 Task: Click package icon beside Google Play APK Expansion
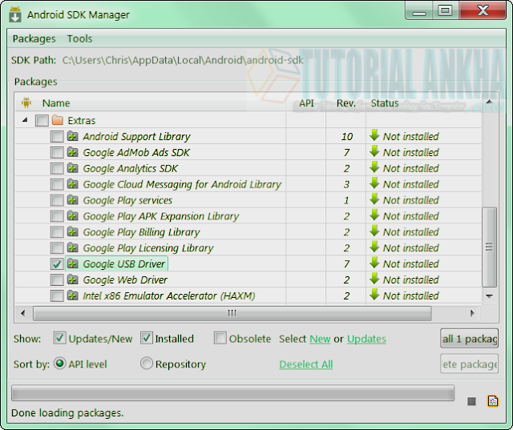pyautogui.click(x=73, y=215)
